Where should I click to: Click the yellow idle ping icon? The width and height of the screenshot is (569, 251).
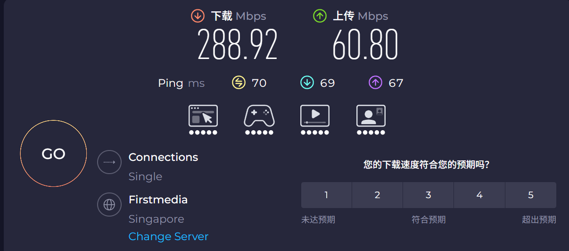pos(239,83)
